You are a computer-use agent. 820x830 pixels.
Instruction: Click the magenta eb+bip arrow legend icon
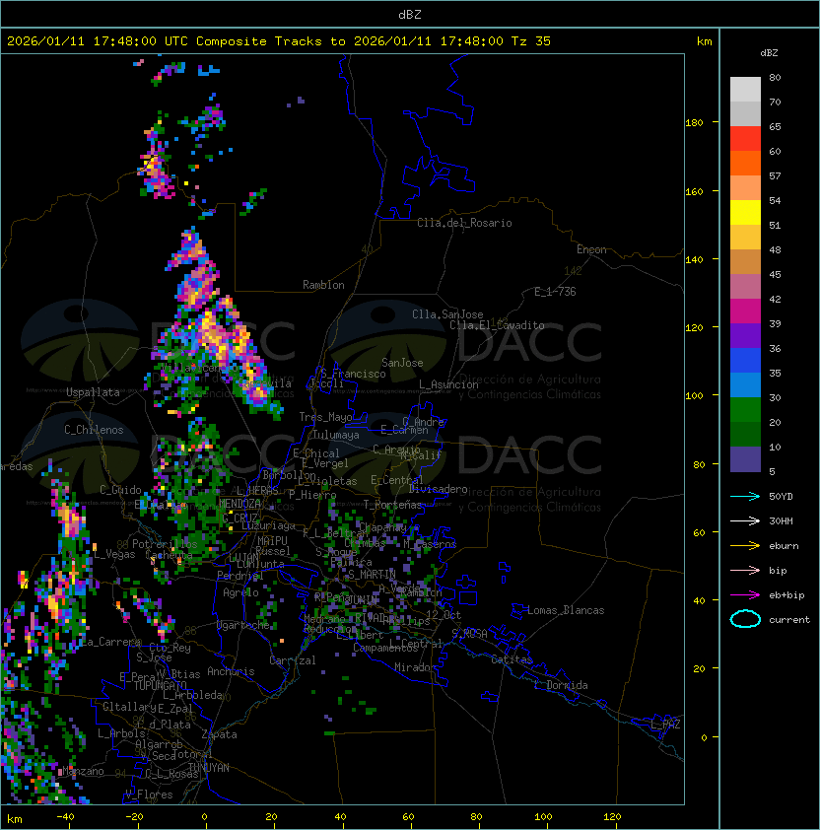click(x=745, y=595)
